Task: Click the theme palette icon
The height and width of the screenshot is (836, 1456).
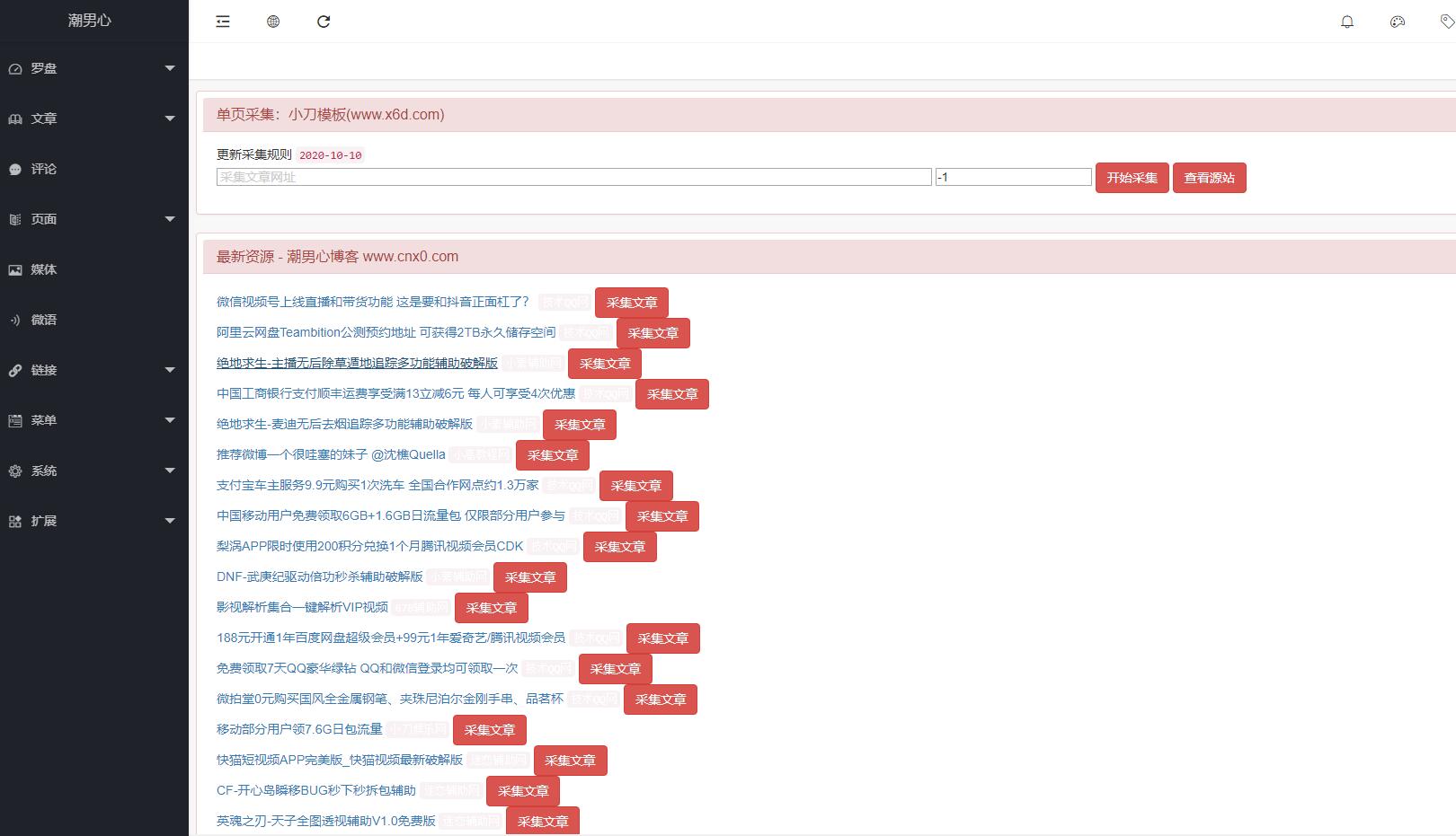Action: tap(1397, 22)
